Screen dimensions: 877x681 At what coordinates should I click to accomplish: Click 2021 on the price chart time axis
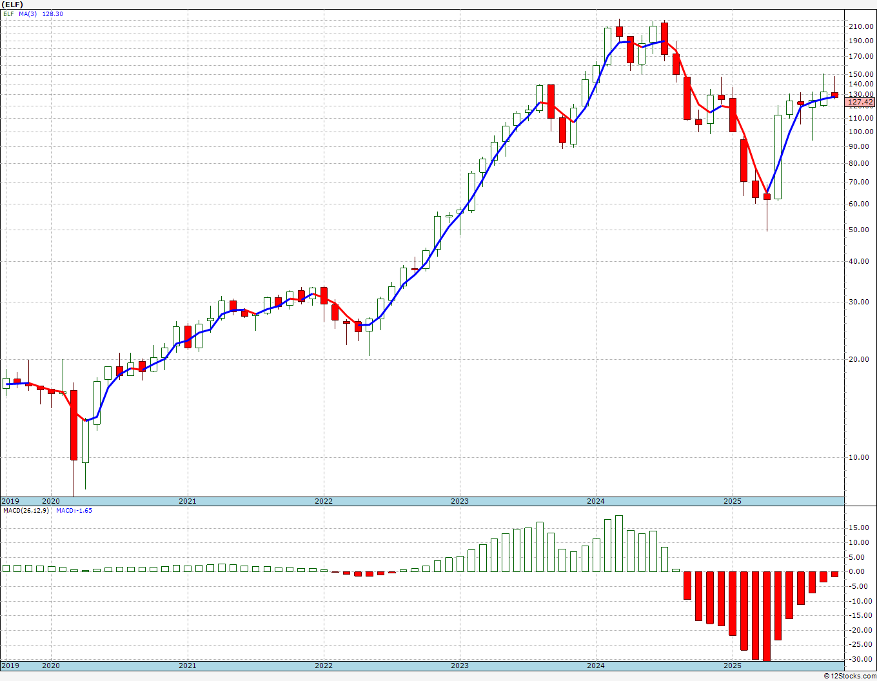pyautogui.click(x=187, y=501)
